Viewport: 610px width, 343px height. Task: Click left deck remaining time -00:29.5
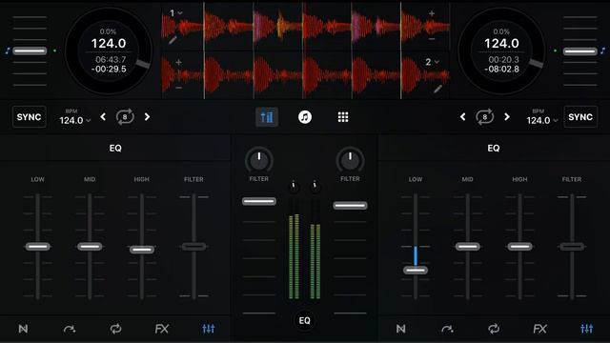click(109, 70)
